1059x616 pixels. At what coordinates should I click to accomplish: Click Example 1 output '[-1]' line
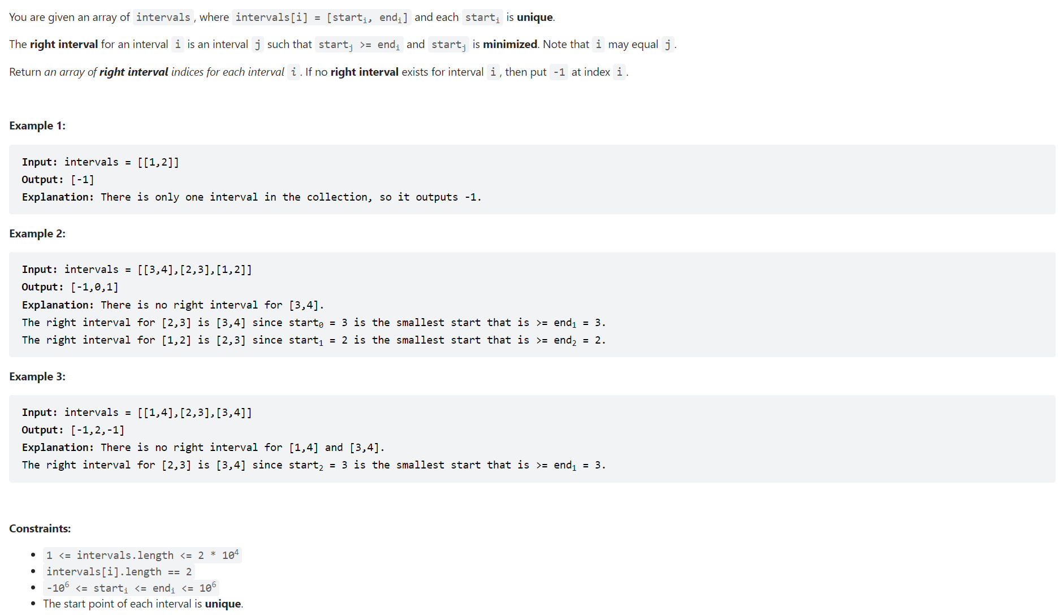pos(58,180)
